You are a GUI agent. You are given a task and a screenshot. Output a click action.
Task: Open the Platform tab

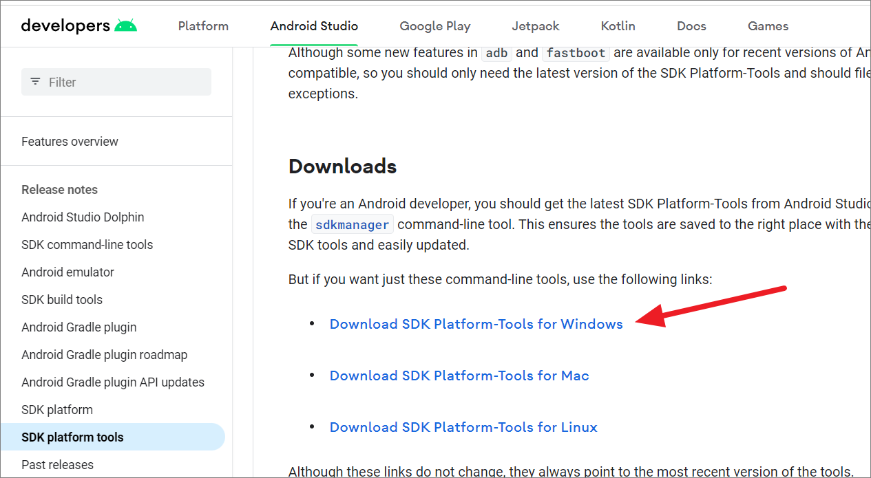click(x=203, y=26)
